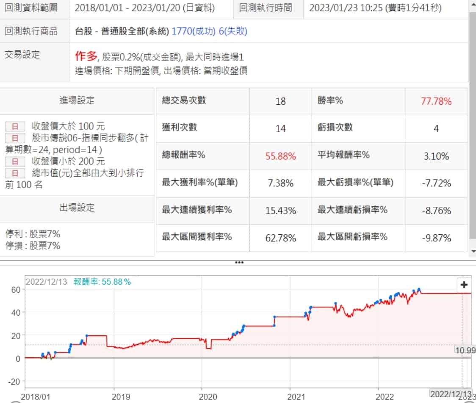Click the plus zoom button on chart
Viewport: 476px width, 403px height.
(x=464, y=285)
